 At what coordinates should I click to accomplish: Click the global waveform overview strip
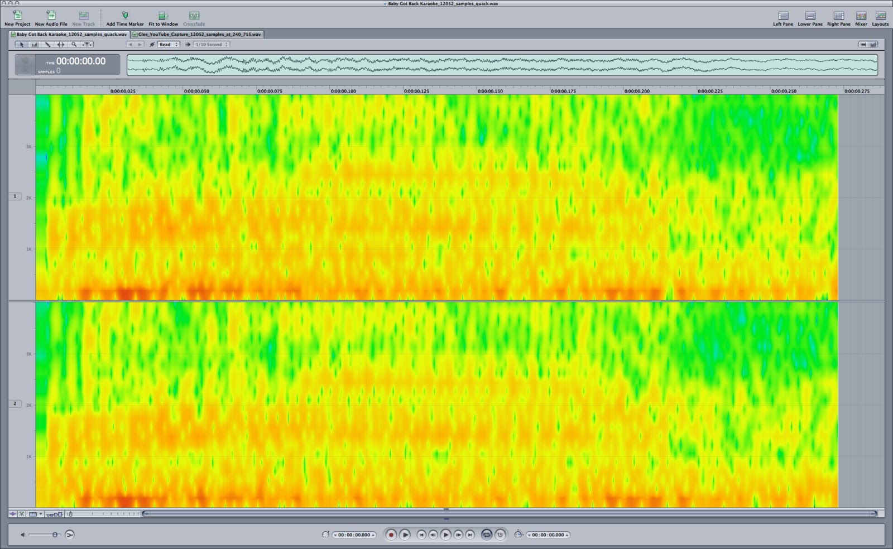click(502, 65)
